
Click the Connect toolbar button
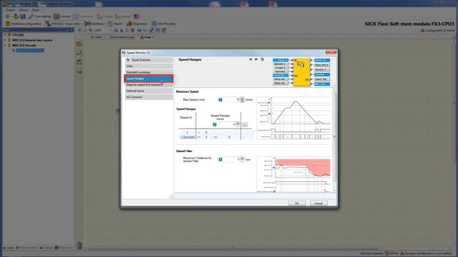point(62,16)
